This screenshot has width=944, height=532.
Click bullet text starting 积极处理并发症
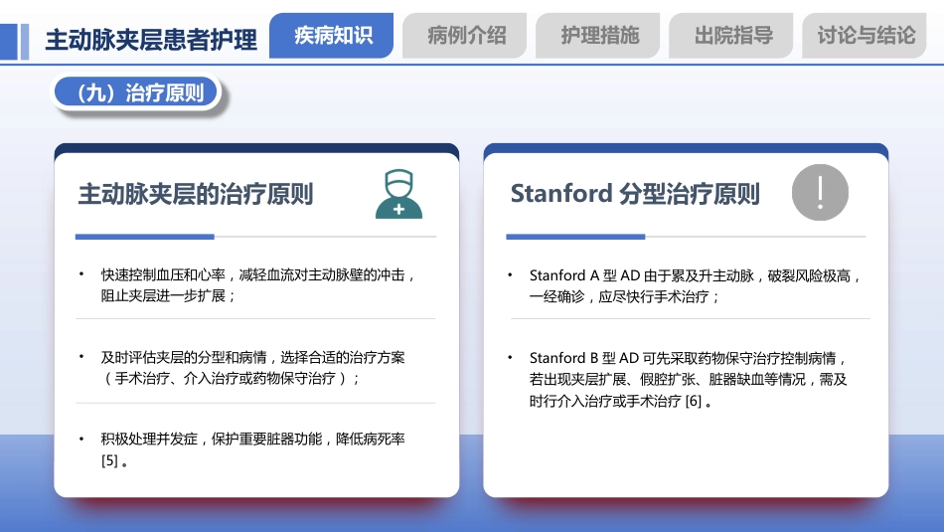point(252,449)
